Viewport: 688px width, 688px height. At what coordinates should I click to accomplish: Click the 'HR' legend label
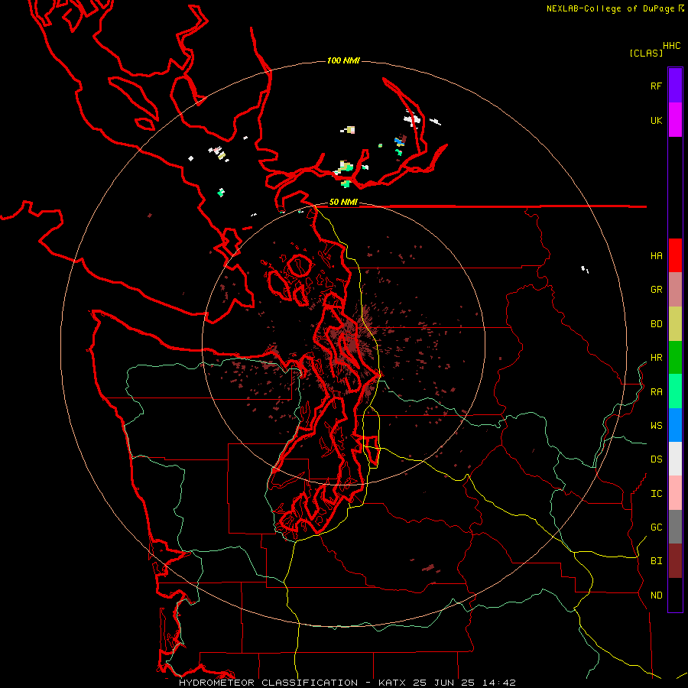click(x=657, y=358)
